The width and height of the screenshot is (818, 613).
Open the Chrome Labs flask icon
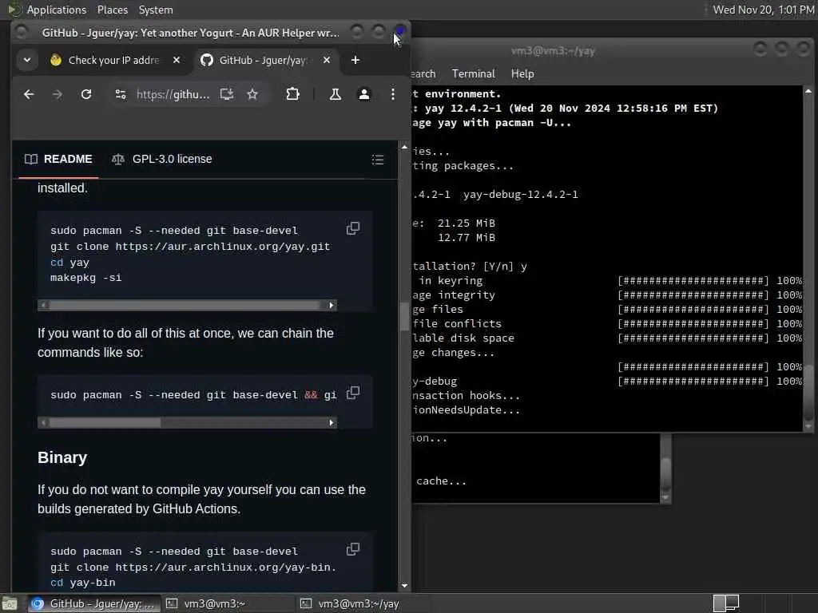(x=336, y=94)
